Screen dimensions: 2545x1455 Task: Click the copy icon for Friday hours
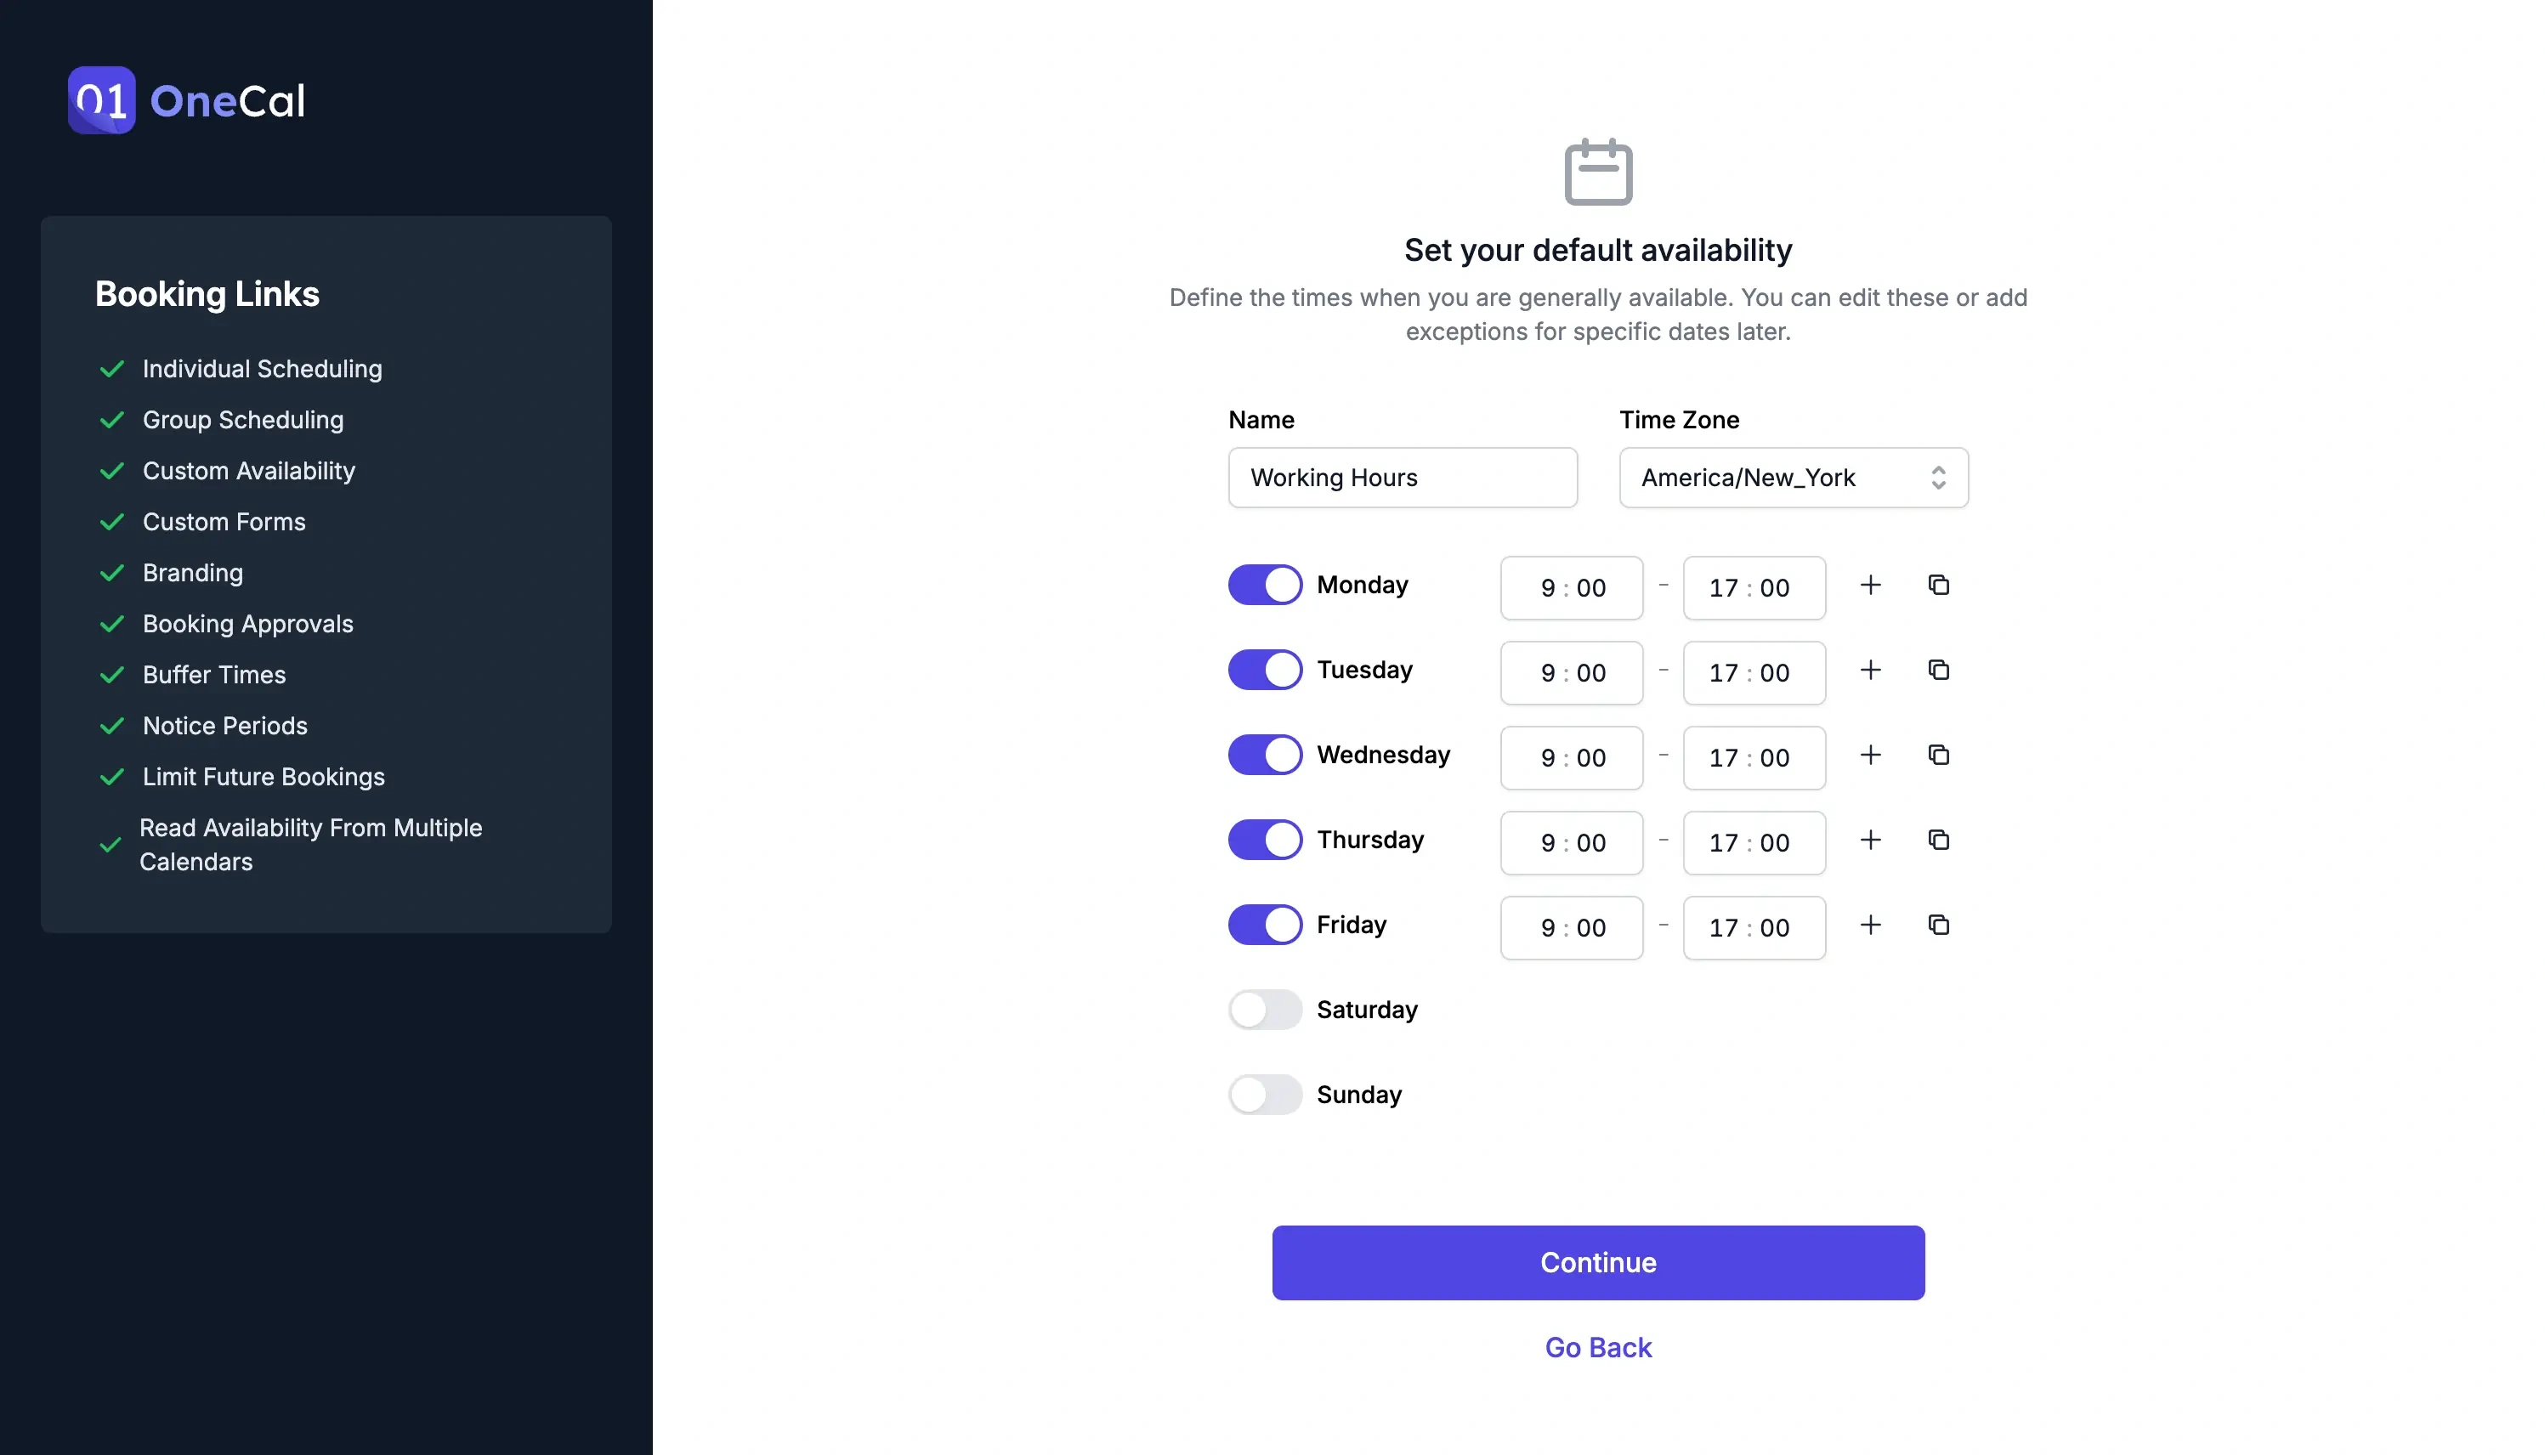(x=1936, y=924)
